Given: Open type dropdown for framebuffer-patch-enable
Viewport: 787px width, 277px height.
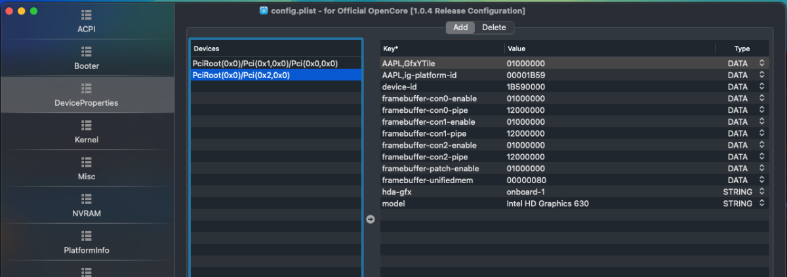Looking at the screenshot, I should 761,169.
